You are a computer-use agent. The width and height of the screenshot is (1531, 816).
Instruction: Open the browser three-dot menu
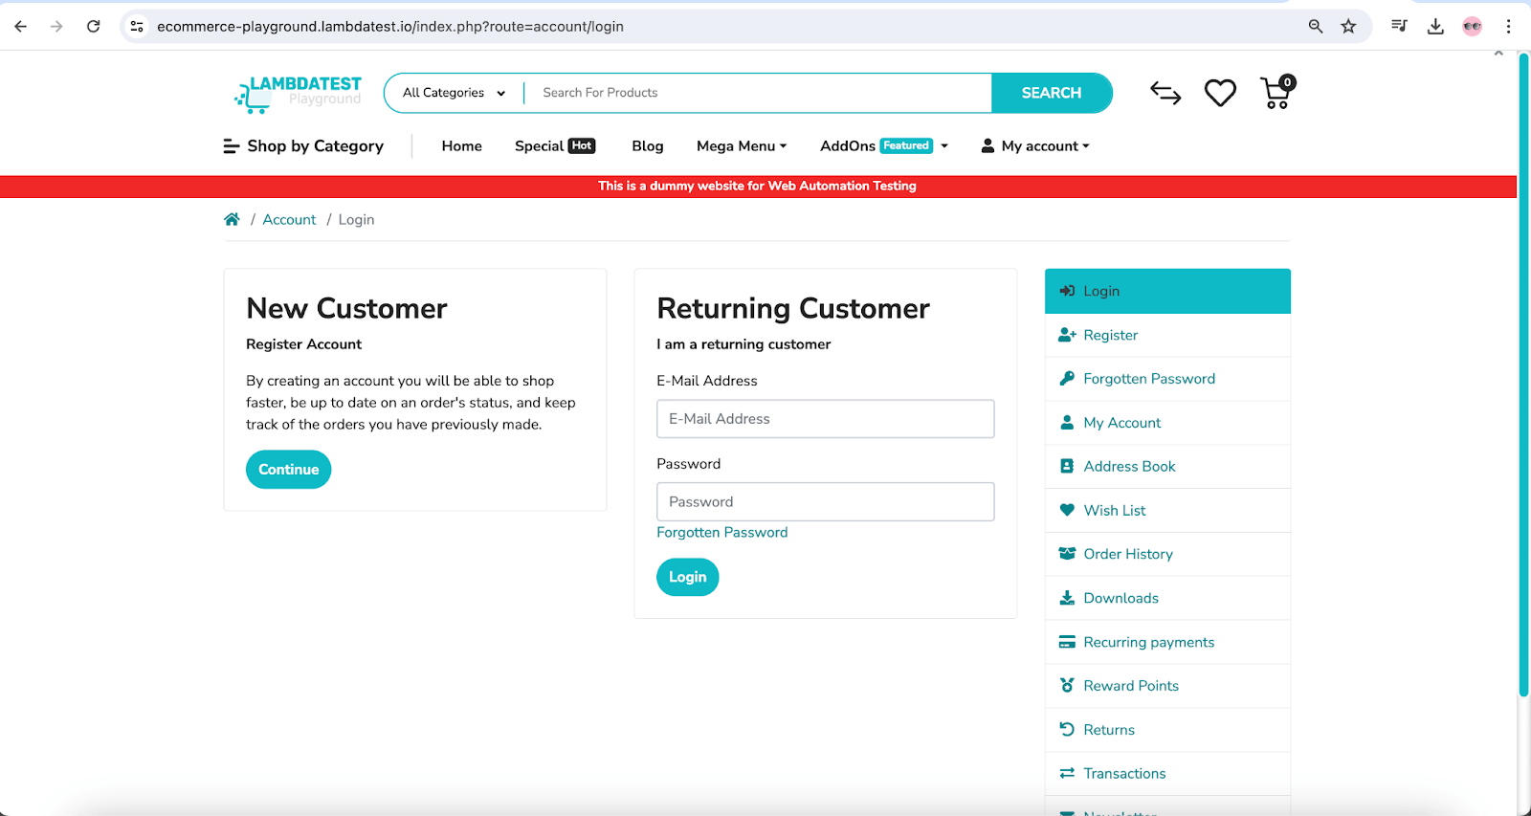(x=1508, y=27)
